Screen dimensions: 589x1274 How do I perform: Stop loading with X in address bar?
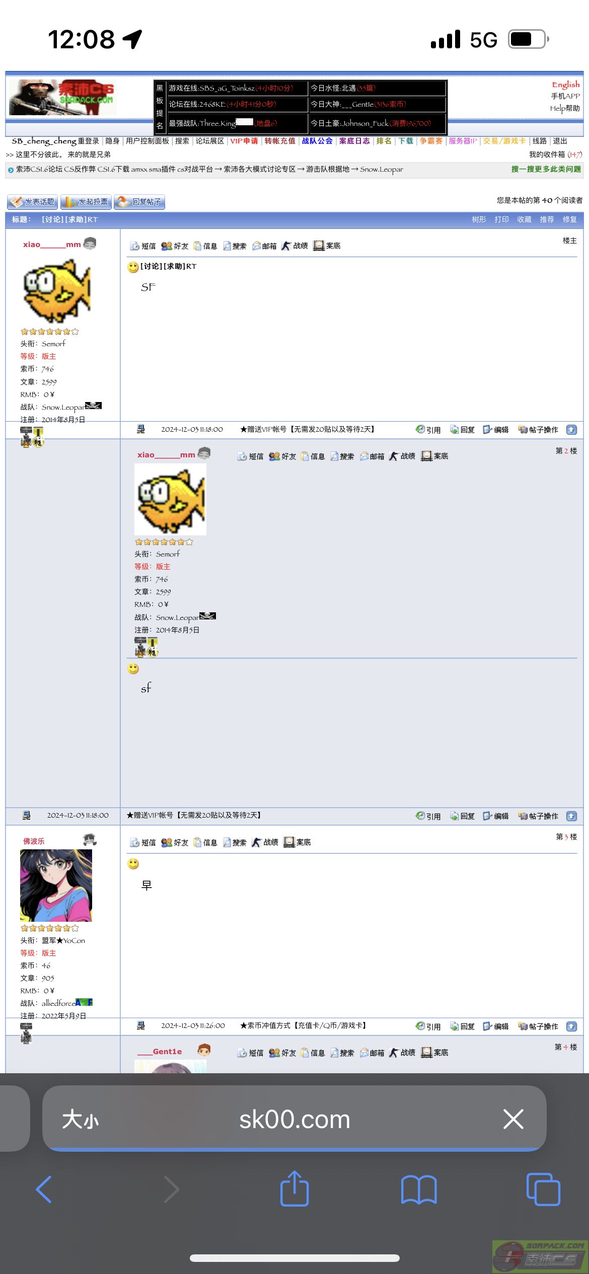click(x=513, y=1119)
